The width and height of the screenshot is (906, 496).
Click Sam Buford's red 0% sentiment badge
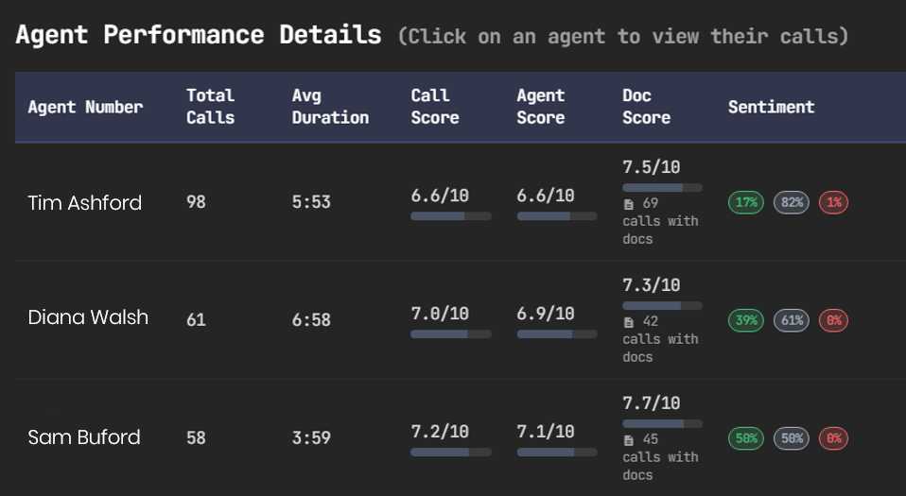point(833,438)
